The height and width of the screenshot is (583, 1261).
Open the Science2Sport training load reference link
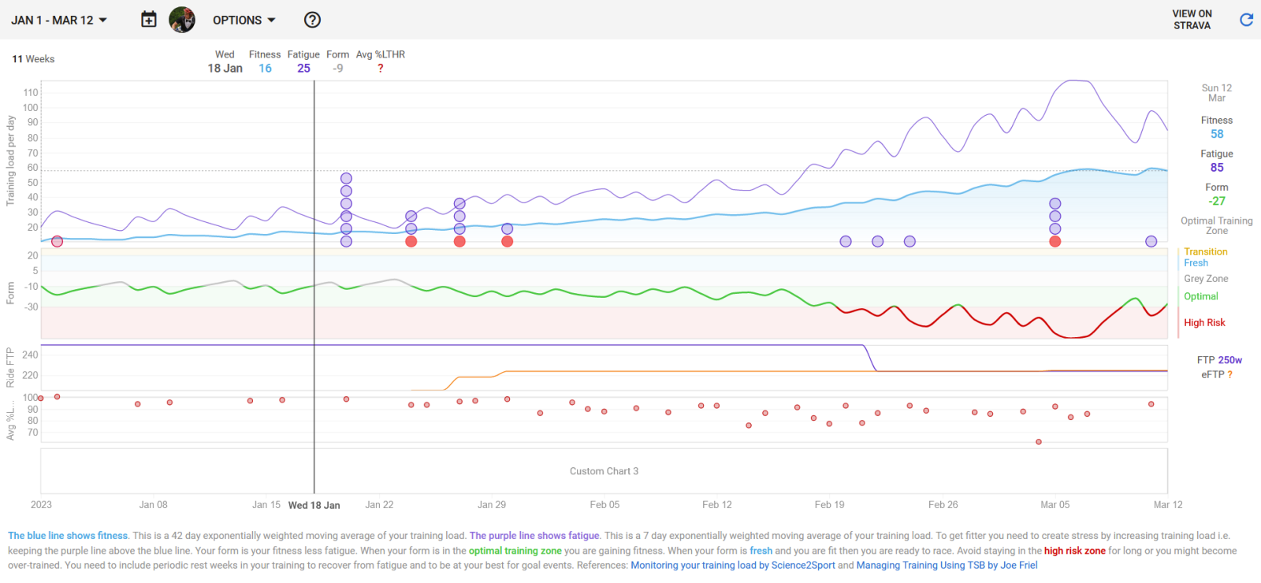point(732,565)
